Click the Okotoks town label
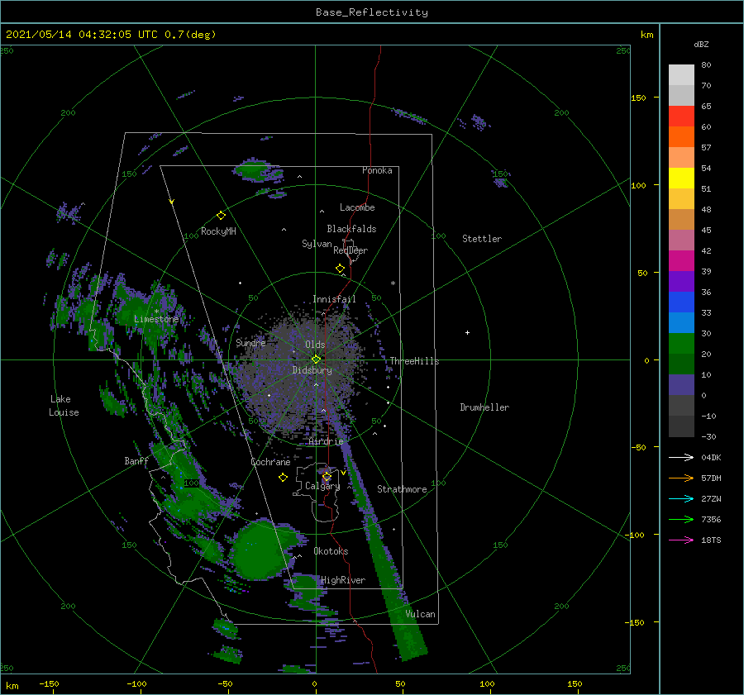This screenshot has width=744, height=695. [x=331, y=551]
